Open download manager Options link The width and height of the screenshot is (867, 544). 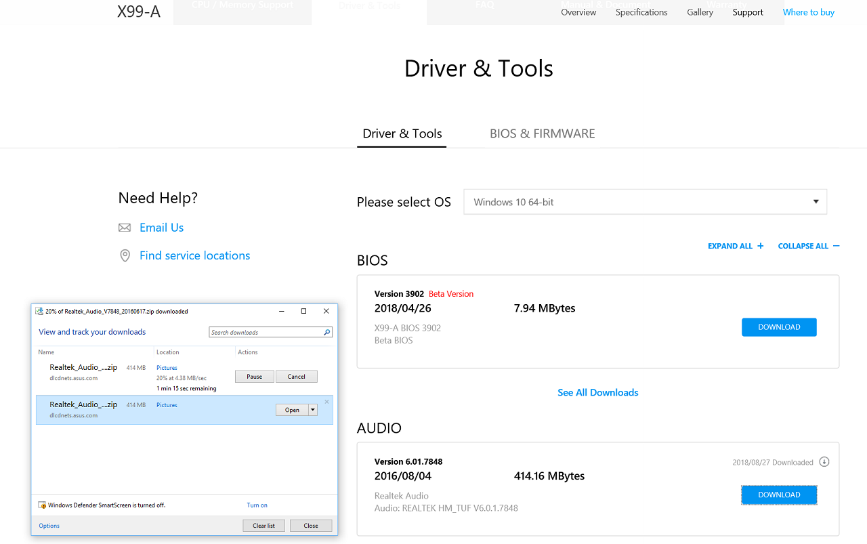tap(49, 526)
